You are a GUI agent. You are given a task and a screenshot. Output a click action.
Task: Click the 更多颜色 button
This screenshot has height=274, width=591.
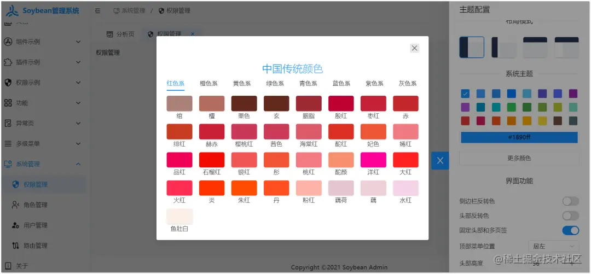pos(519,158)
